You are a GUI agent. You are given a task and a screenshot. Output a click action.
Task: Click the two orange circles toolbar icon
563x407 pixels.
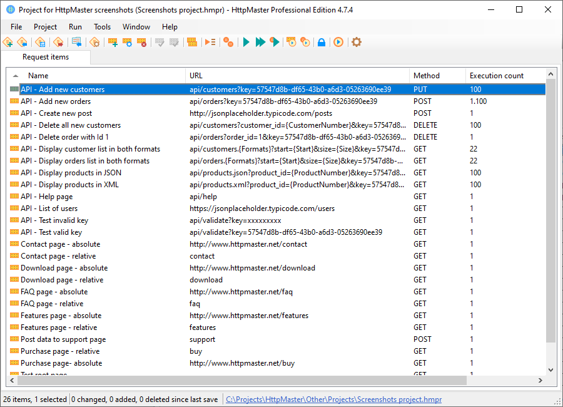228,42
